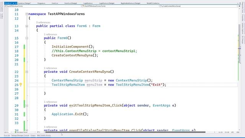Viewport: 245px width, 138px height.
Task: Open the Git Changes side tab
Action: coord(243,40)
